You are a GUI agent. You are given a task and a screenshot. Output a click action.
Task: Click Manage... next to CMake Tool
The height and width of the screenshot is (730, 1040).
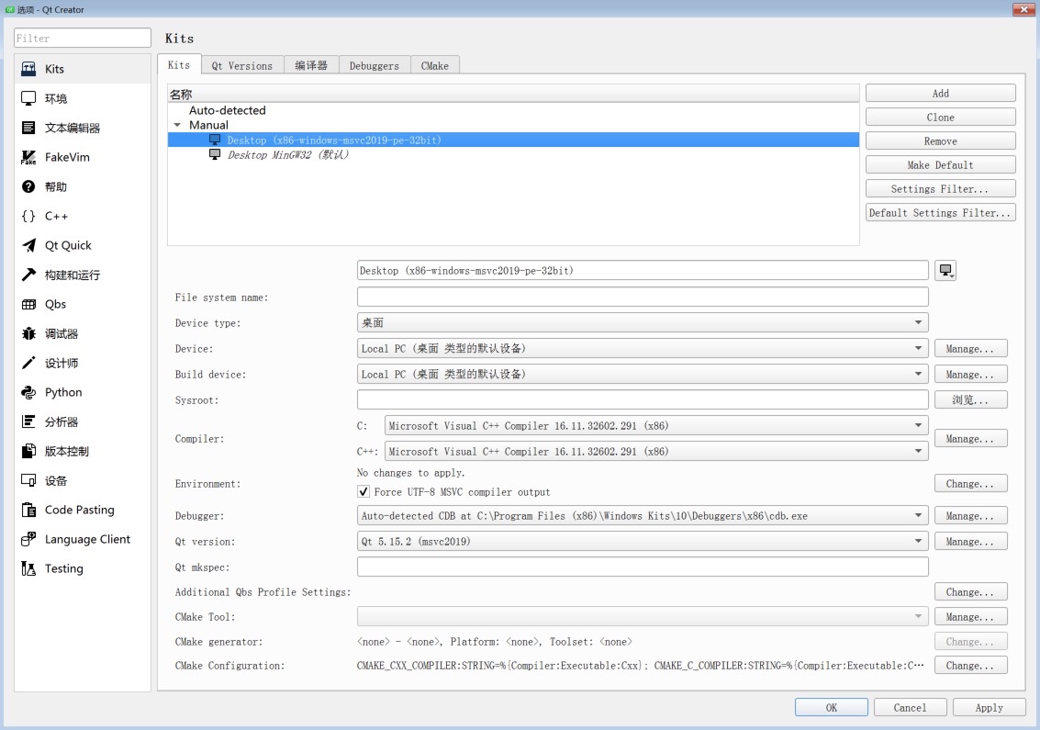pos(971,616)
